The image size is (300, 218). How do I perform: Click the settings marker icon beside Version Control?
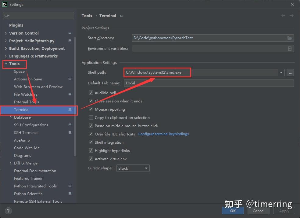(x=70, y=33)
